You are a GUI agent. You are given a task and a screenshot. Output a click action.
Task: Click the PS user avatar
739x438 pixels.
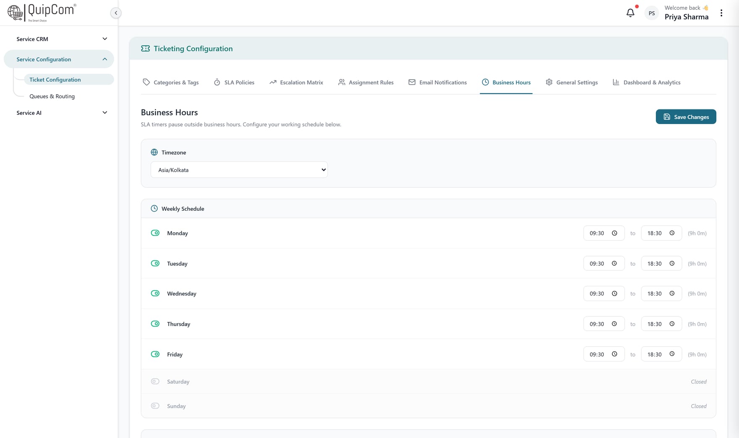[x=651, y=13]
